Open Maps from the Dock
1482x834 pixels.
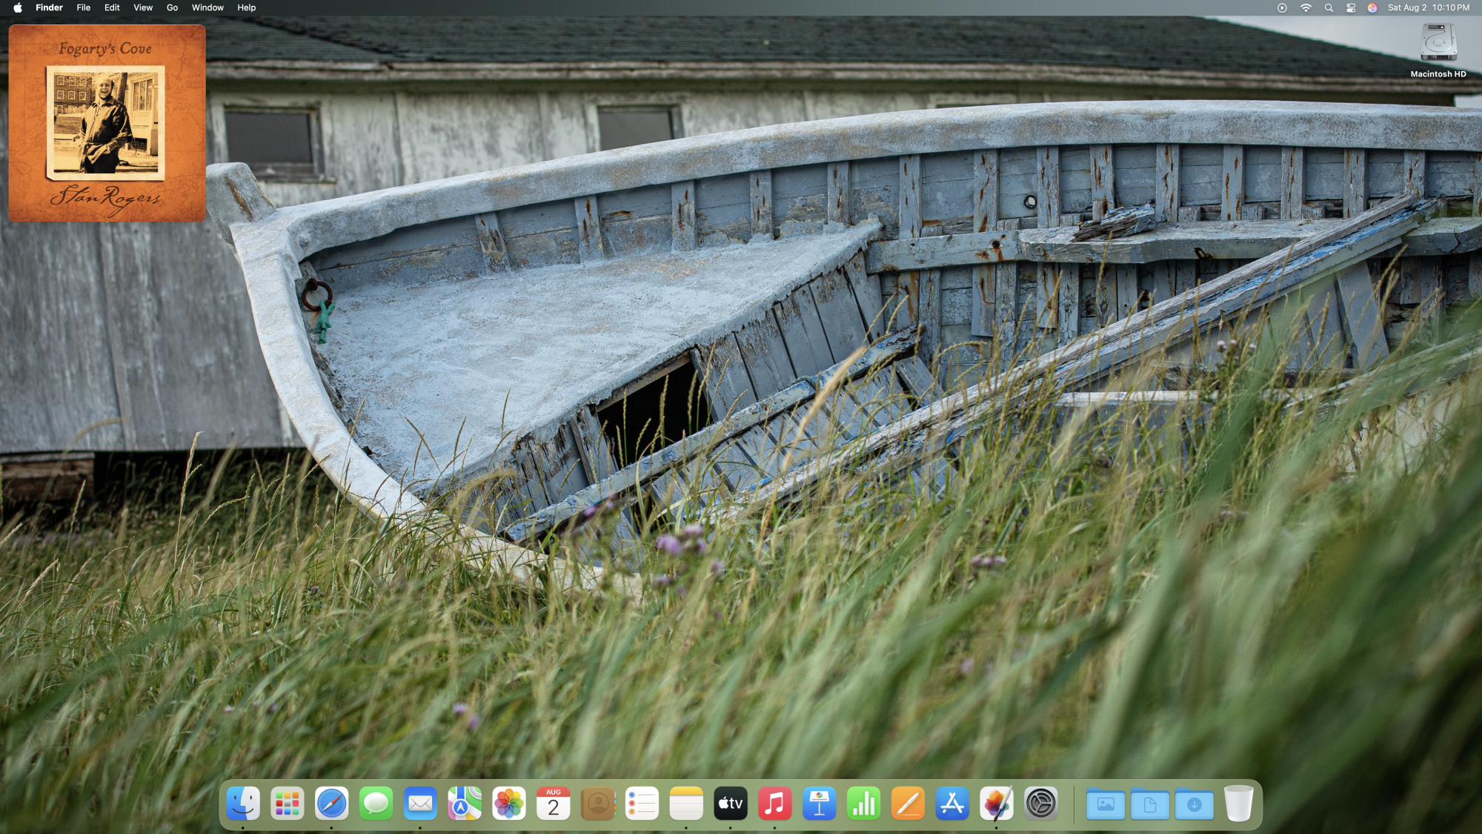point(465,804)
